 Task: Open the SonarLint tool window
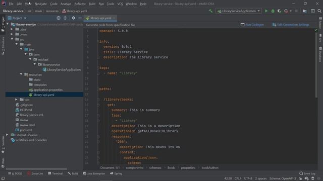point(35,173)
